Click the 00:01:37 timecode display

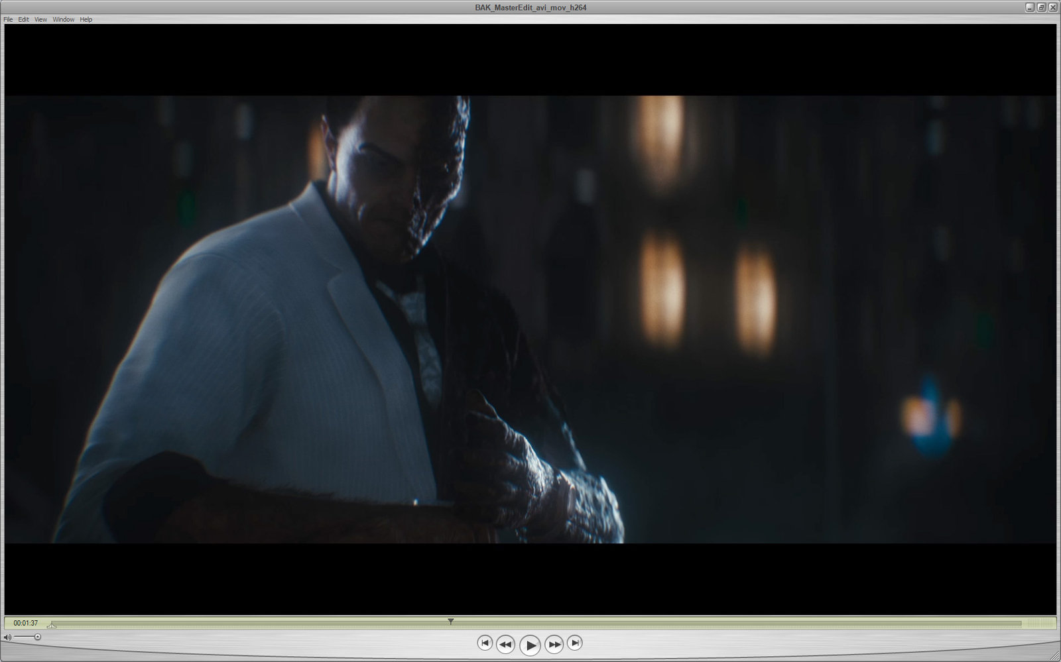tap(26, 623)
